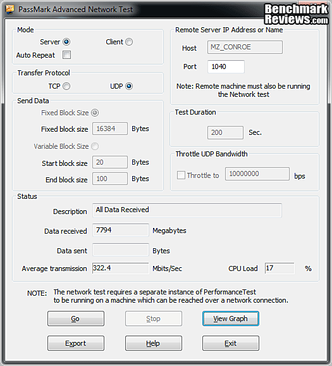Click the Port field showing 1040
Viewport: 332px width, 366px height.
(x=226, y=66)
